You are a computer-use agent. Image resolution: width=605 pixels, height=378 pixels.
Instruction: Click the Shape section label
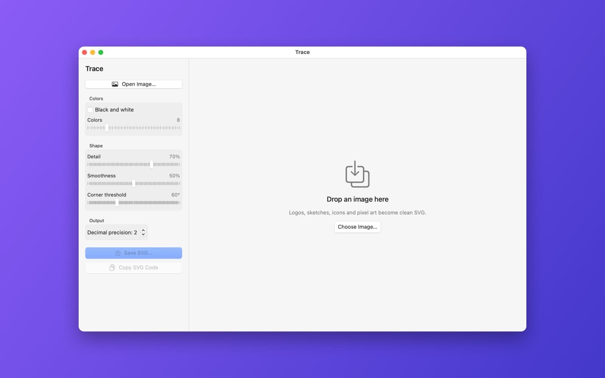click(x=96, y=146)
